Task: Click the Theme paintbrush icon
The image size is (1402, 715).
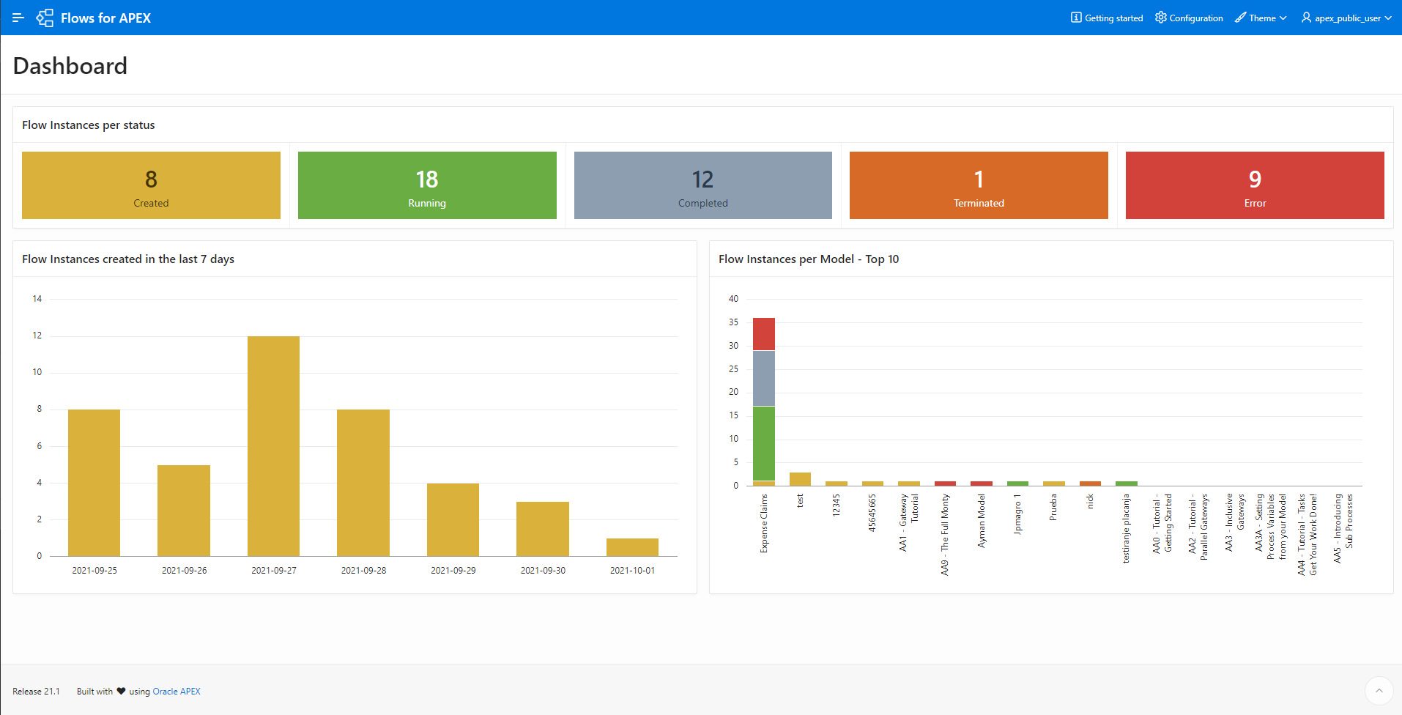Action: 1240,18
